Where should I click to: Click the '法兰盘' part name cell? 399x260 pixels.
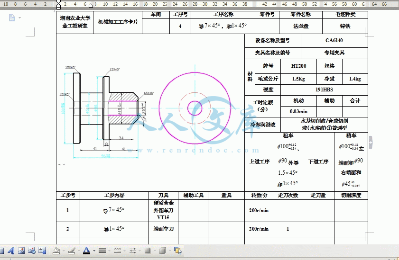tap(301, 26)
